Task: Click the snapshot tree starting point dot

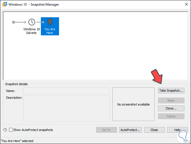Action: tap(13, 22)
